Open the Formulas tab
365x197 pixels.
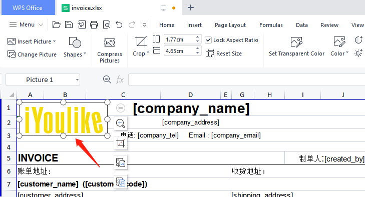271,25
